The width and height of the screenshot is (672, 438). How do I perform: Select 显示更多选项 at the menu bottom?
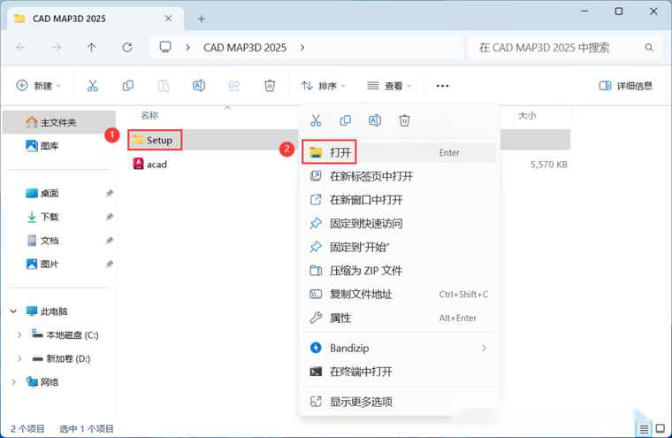[361, 402]
